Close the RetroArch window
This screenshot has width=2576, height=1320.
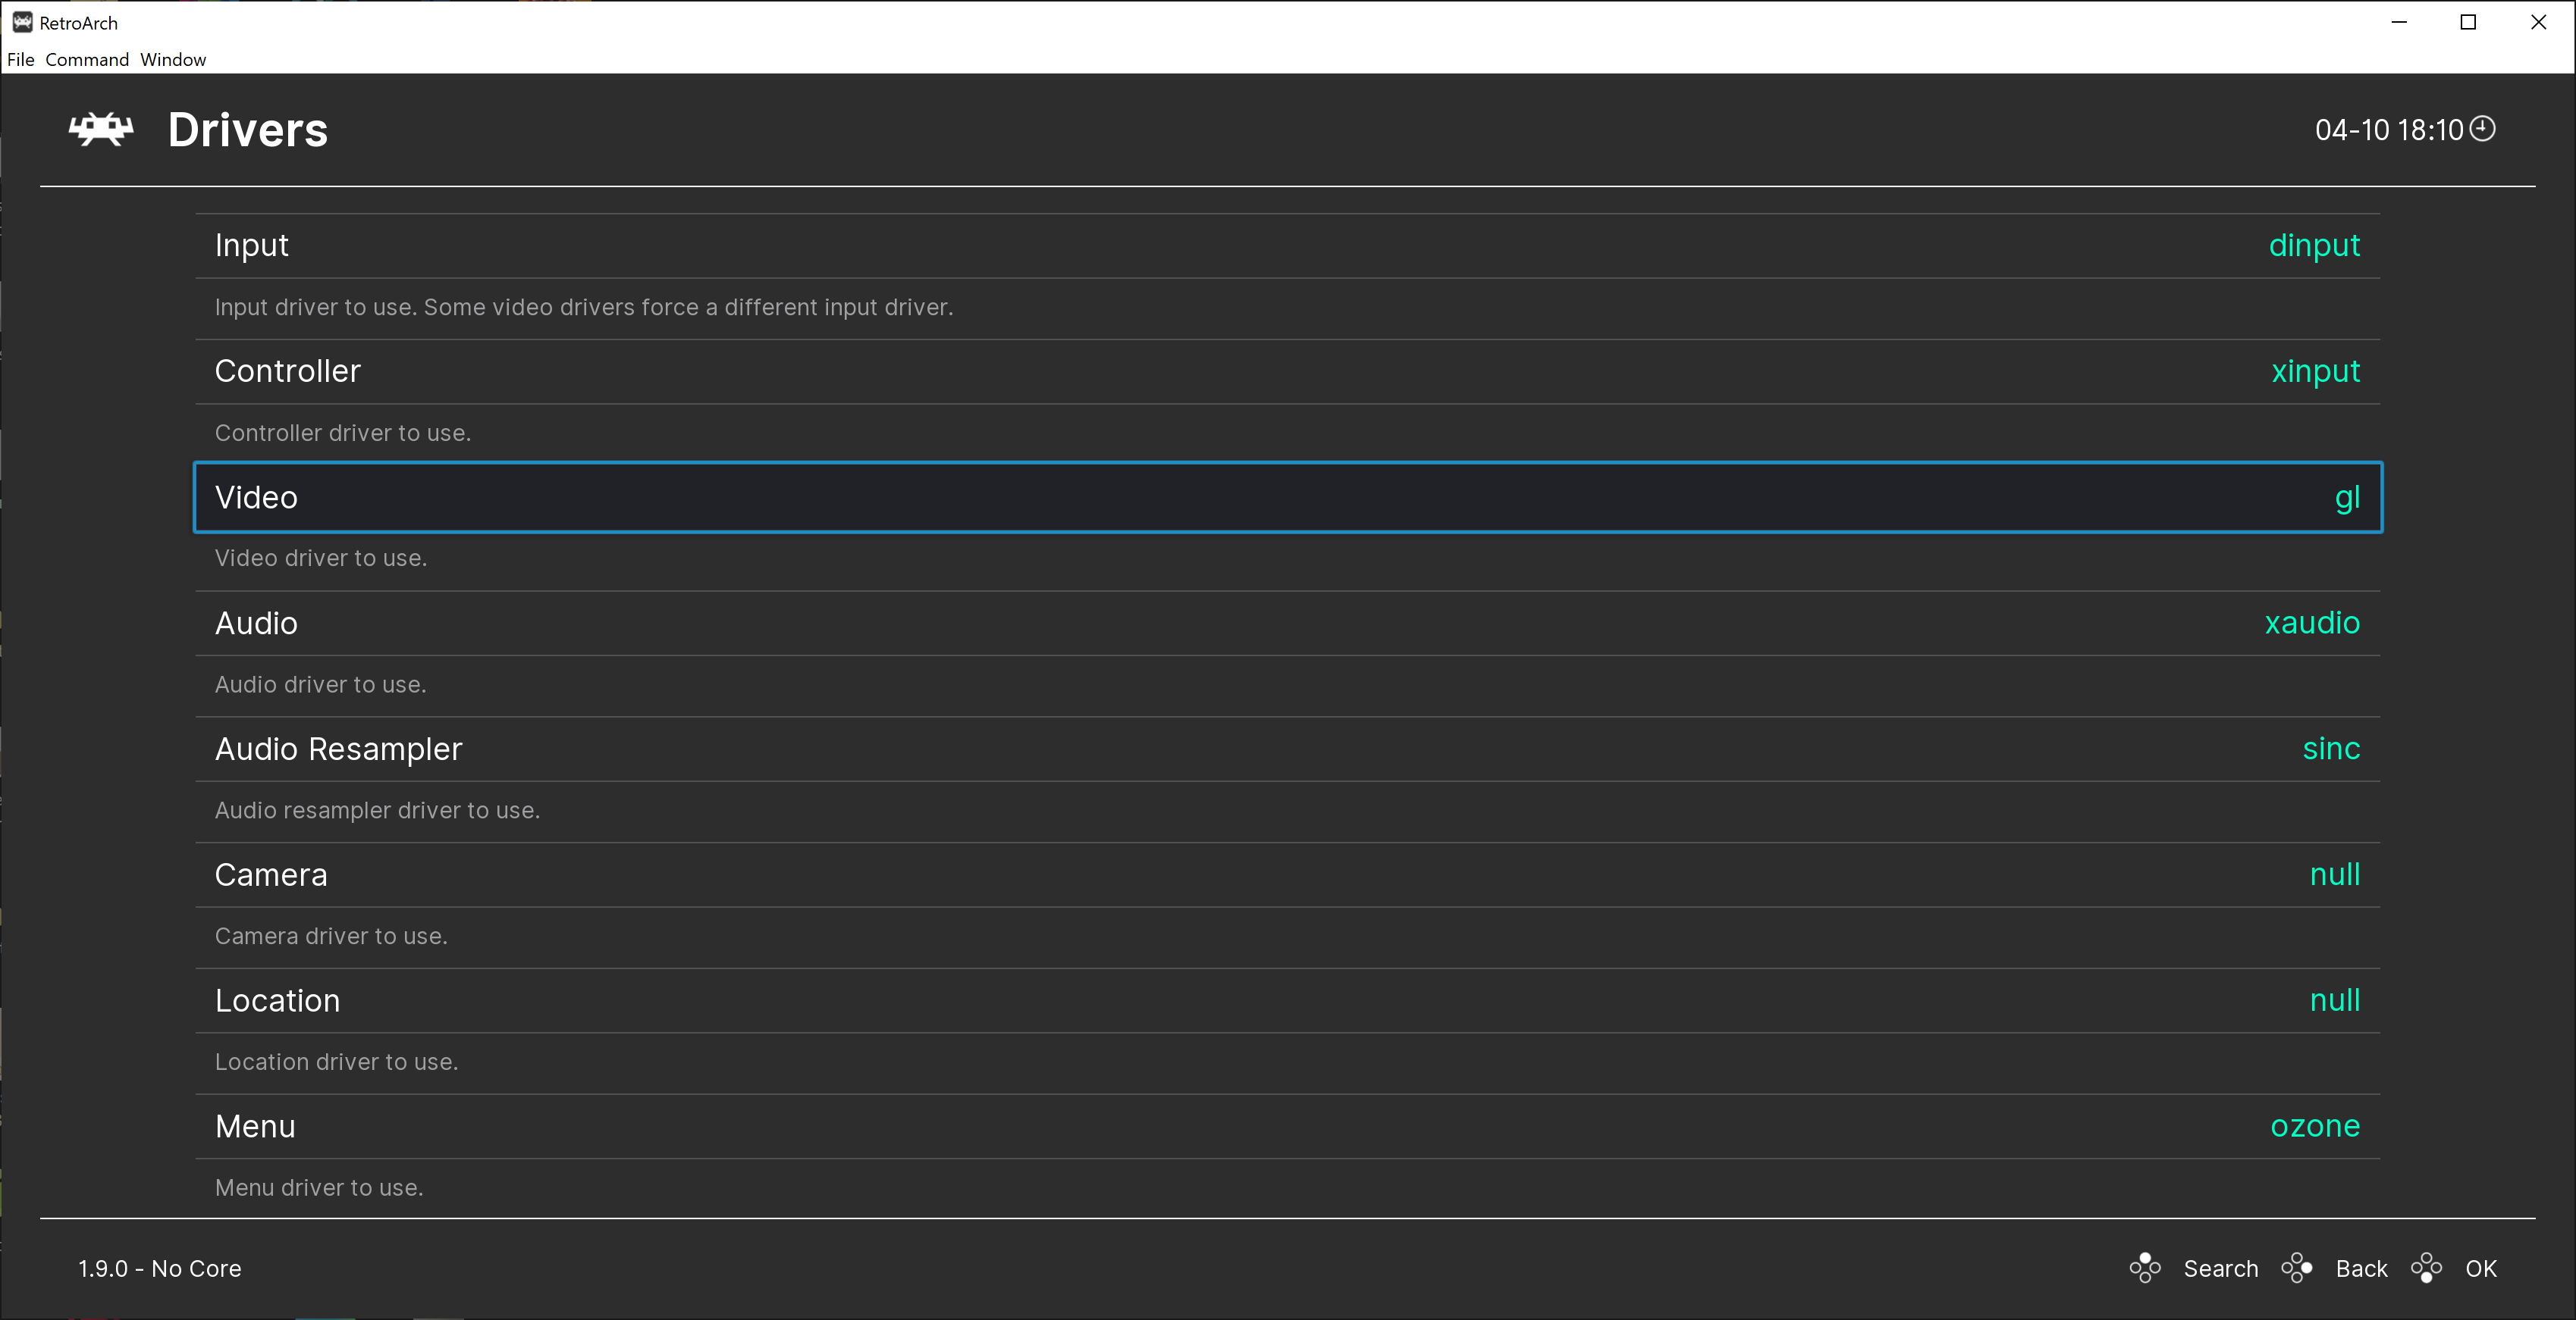[2538, 22]
